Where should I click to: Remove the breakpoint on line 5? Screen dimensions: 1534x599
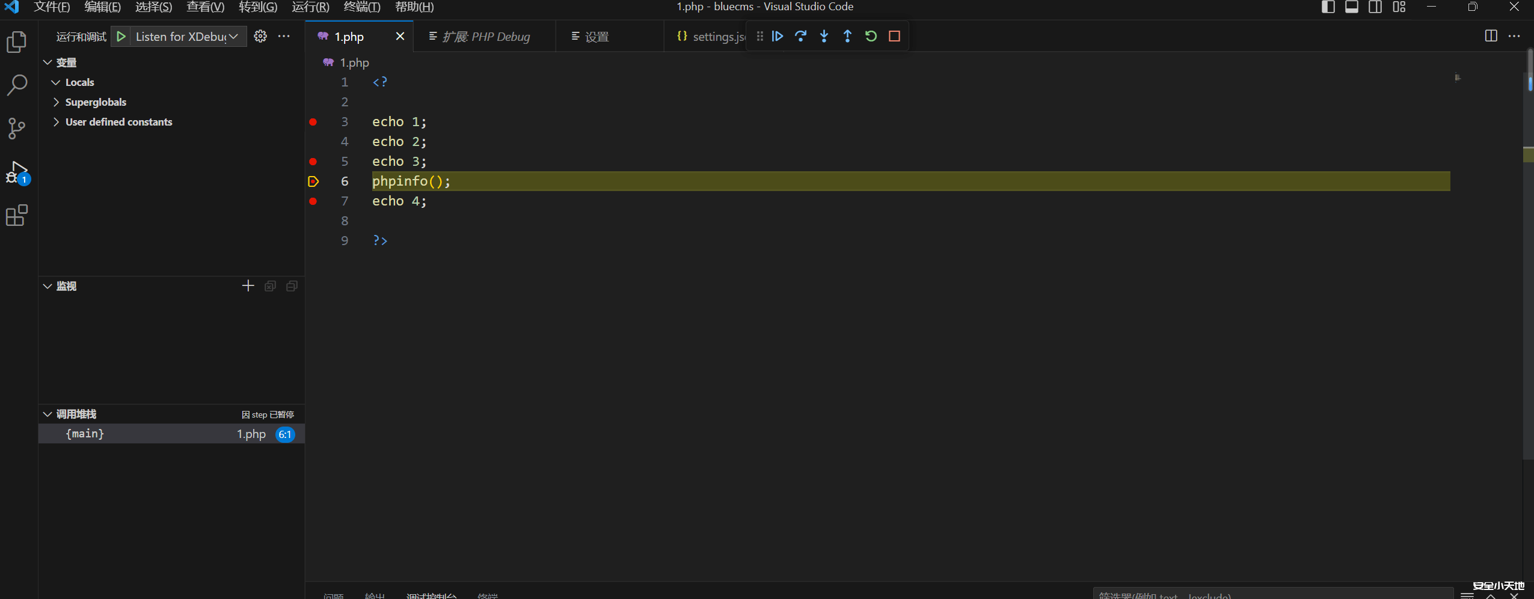313,162
